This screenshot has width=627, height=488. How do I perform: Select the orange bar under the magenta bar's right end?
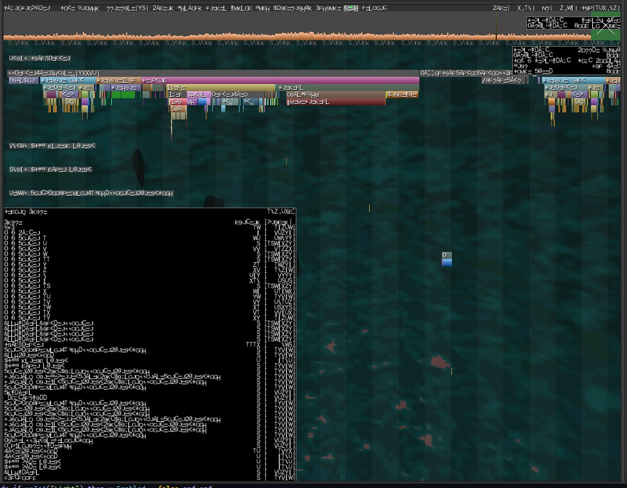coord(402,95)
